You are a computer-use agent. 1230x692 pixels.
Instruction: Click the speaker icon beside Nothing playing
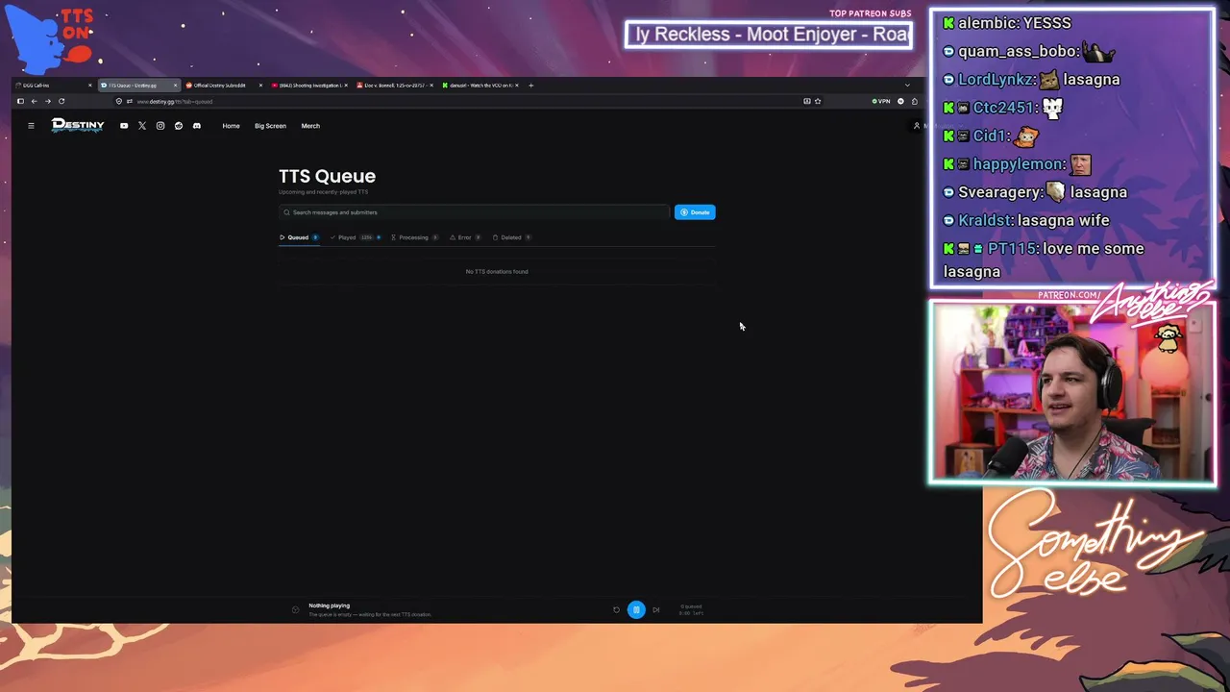[x=295, y=609]
